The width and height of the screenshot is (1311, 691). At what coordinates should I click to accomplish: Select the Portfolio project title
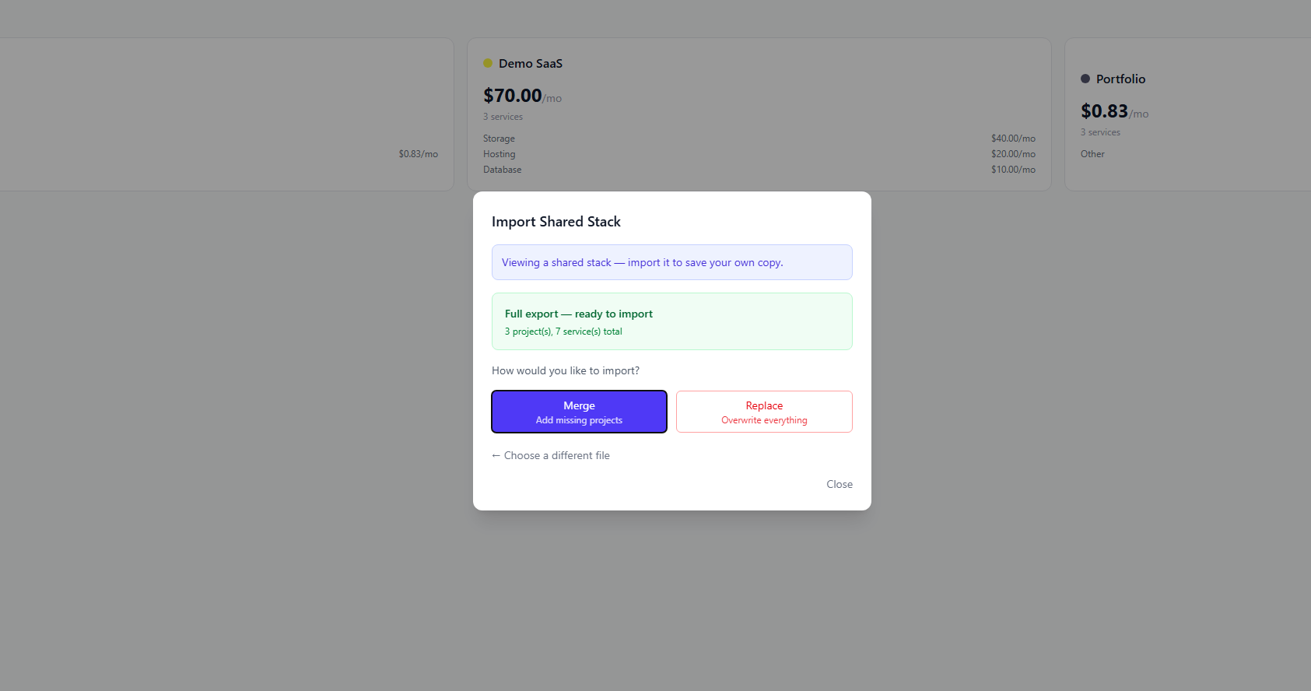click(1120, 79)
